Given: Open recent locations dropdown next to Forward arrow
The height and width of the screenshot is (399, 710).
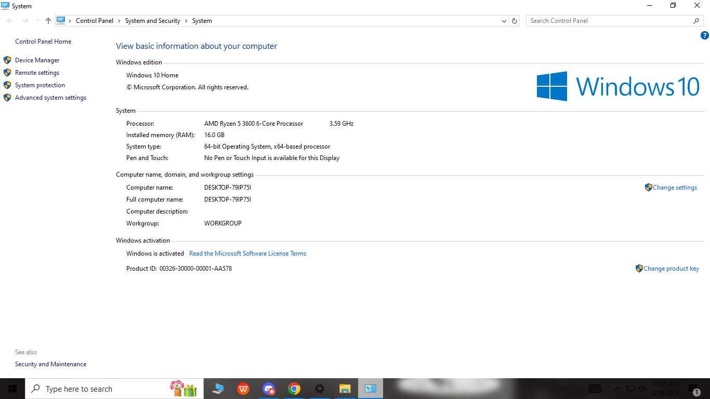Looking at the screenshot, I should click(x=37, y=21).
